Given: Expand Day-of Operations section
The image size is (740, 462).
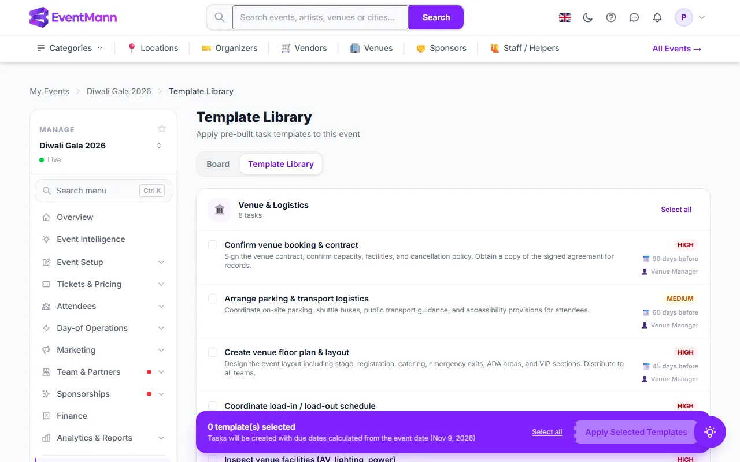Looking at the screenshot, I should [x=103, y=328].
